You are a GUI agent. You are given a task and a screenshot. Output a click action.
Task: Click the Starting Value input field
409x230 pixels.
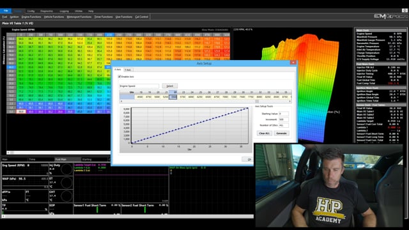pyautogui.click(x=284, y=114)
